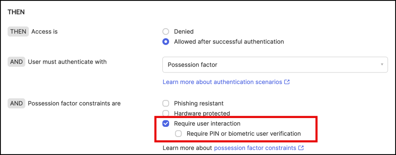The image size is (396, 155).
Task: Click the THEN section heading
Action: (16, 12)
